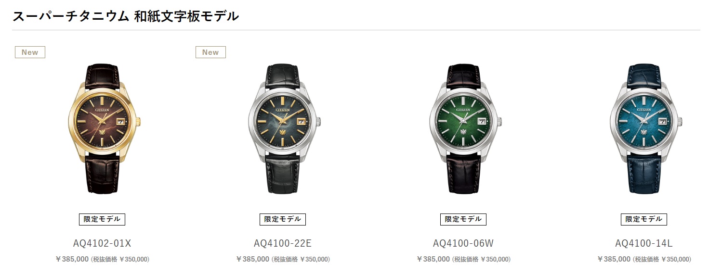Screen dimensions: 709x276
Task: Click the 限定モデル tag under the green watch
Action: coord(463,219)
